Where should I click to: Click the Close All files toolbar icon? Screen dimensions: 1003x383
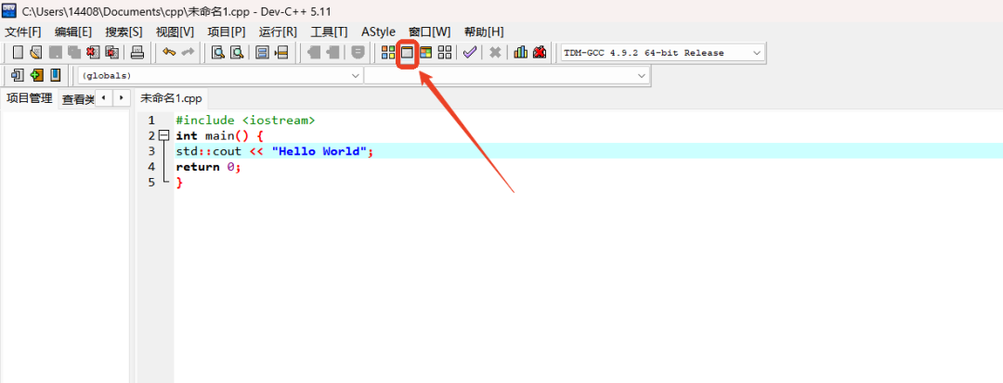pyautogui.click(x=112, y=52)
